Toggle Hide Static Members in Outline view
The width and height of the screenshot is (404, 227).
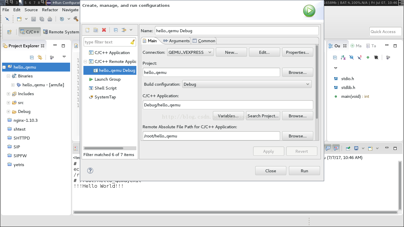tap(360, 57)
